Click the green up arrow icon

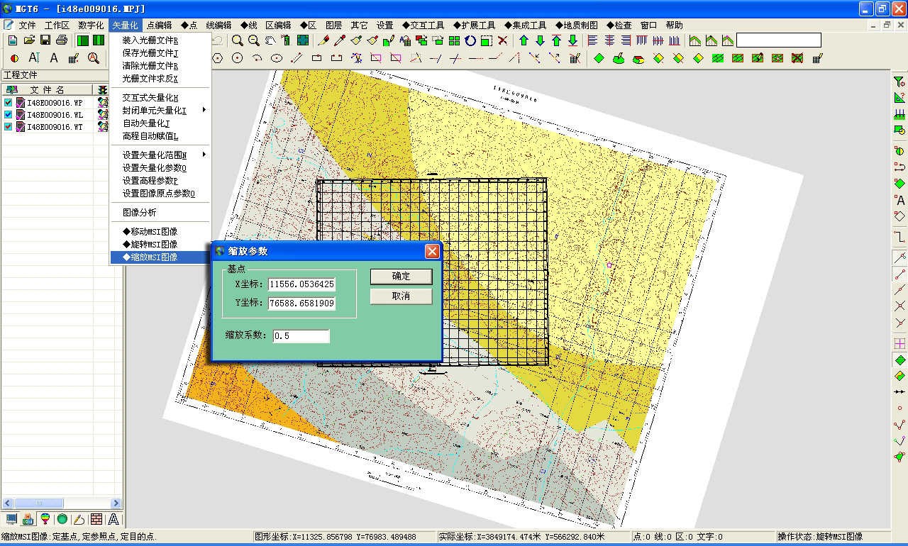524,40
